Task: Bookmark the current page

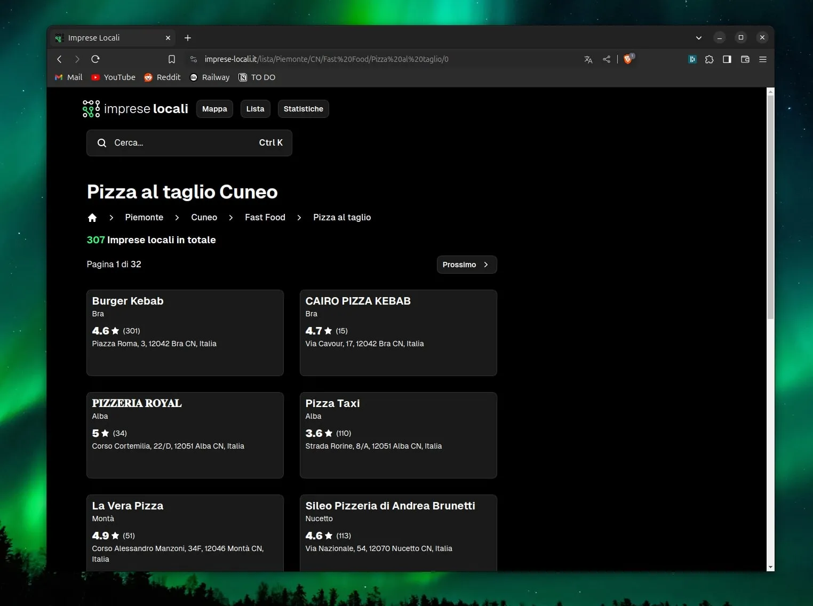Action: click(x=172, y=59)
